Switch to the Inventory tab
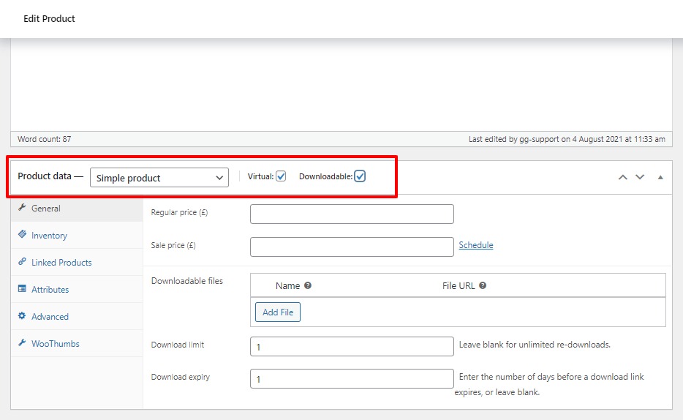The height and width of the screenshot is (420, 683). point(77,236)
